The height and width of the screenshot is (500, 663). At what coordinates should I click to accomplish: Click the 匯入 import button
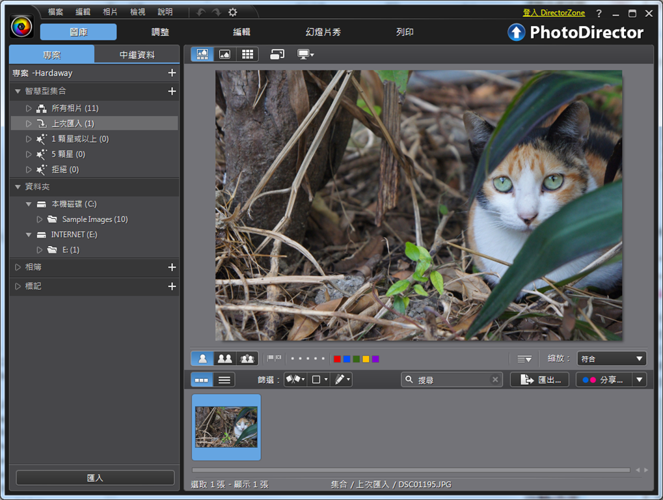[95, 478]
